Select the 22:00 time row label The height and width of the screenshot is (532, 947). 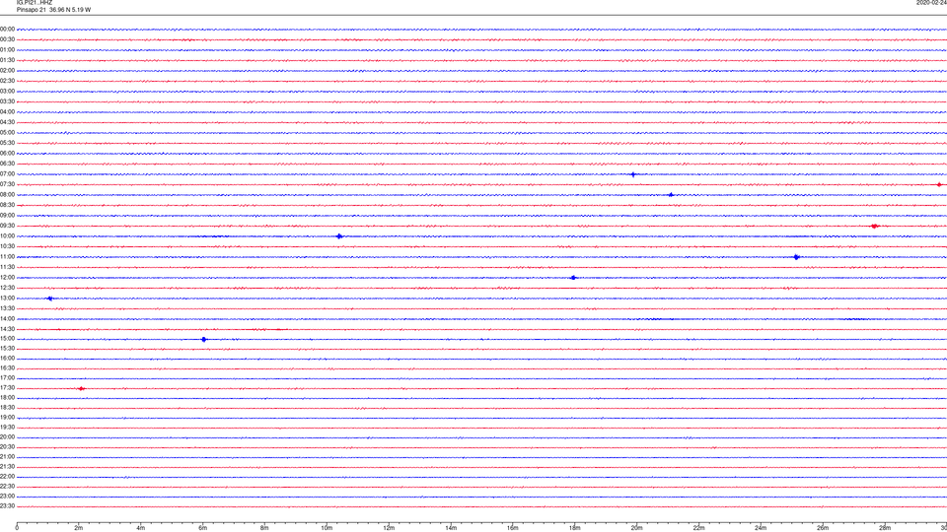click(7, 477)
